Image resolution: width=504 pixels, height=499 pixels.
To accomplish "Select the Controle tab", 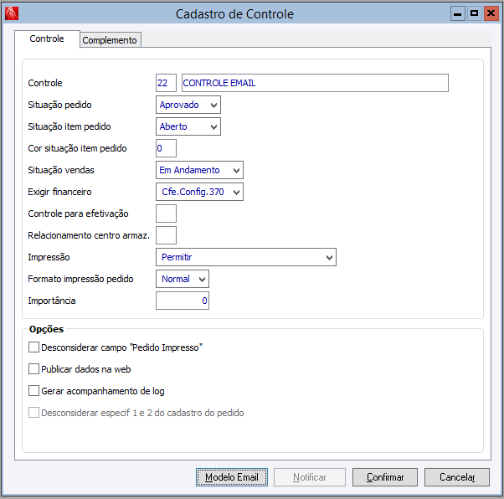I will (47, 39).
